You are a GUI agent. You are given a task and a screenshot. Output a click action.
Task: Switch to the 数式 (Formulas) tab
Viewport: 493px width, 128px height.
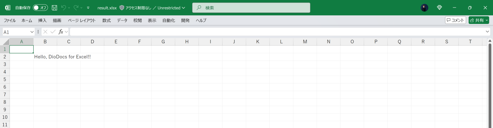pyautogui.click(x=106, y=20)
